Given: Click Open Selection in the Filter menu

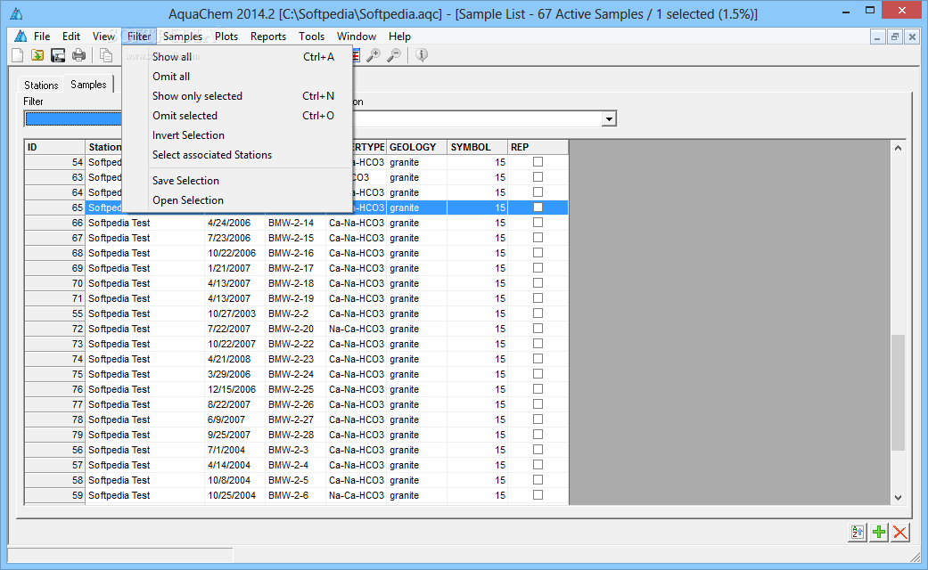Looking at the screenshot, I should (x=237, y=199).
